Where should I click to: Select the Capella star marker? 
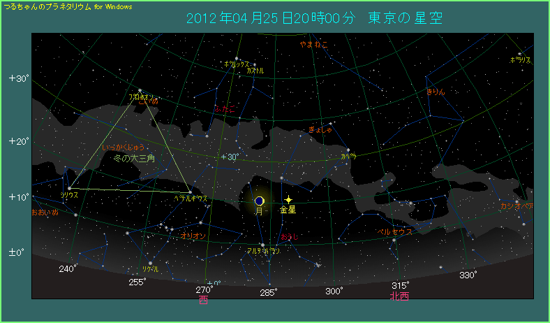point(348,150)
